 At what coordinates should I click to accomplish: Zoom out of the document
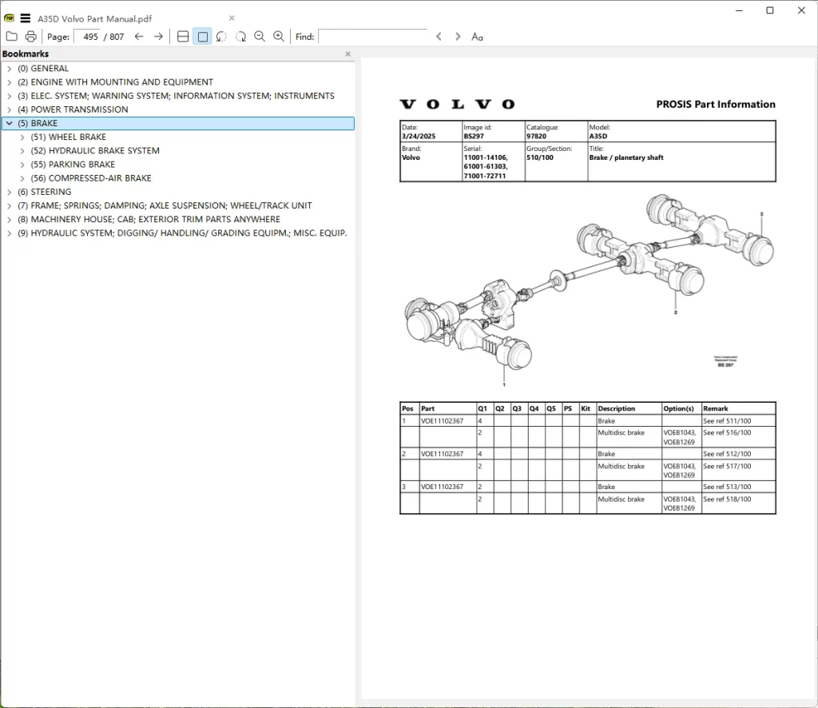pos(260,37)
